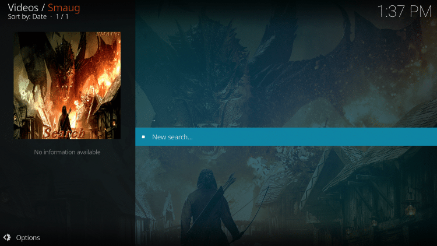437x246 pixels.
Task: Select the New search... list entry
Action: tap(172, 137)
